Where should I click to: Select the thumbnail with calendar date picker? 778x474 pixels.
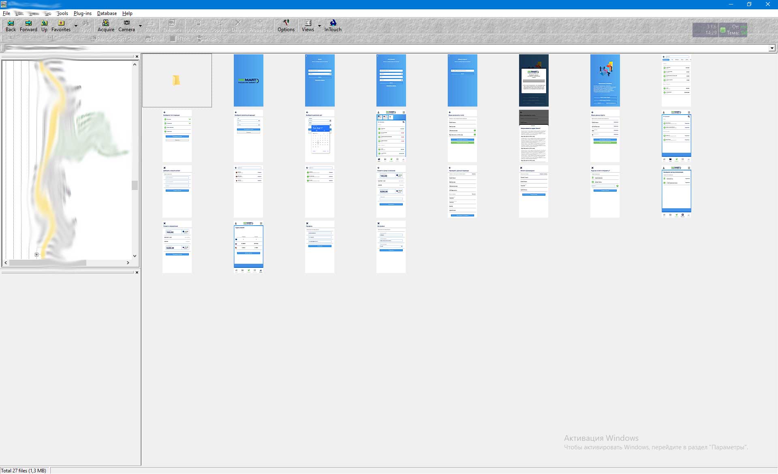click(x=320, y=136)
